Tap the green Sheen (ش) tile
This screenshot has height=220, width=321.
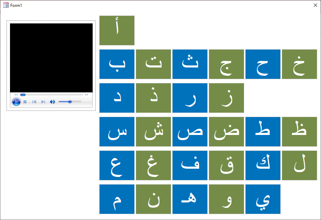[153, 132]
